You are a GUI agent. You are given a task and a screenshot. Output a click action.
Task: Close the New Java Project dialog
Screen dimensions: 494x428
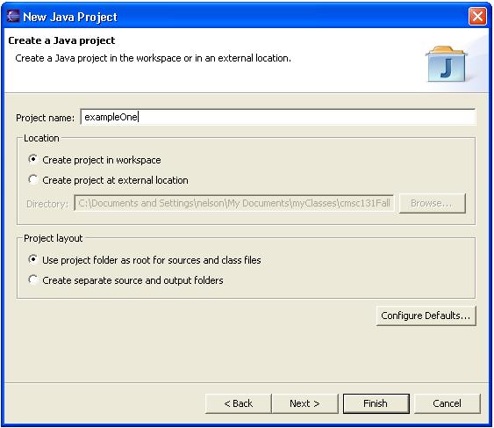(x=477, y=16)
